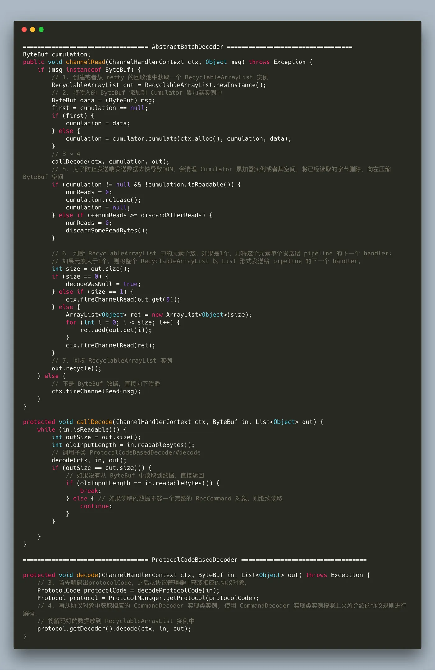Click the "cumulation = data;" statement

pyautogui.click(x=98, y=123)
